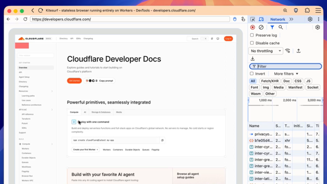Filter requests by Media
This screenshot has width=327, height=184.
point(279,87)
